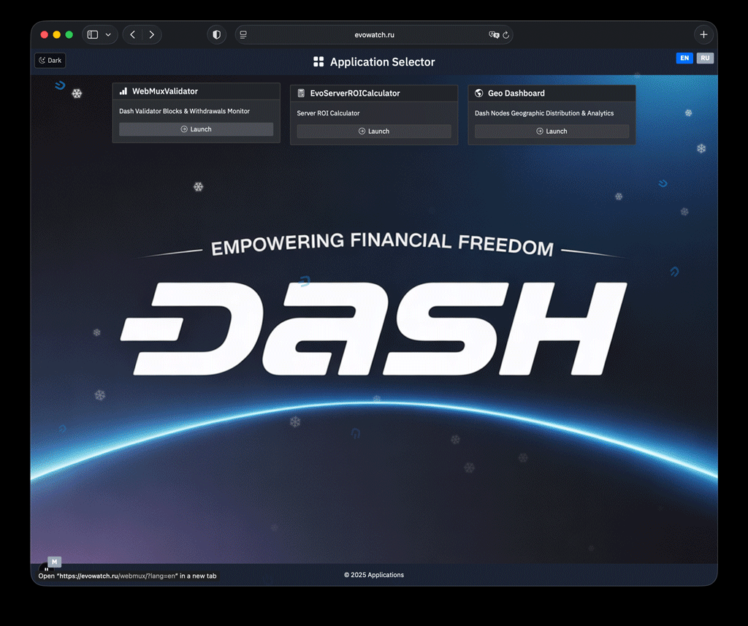
Task: Click the Geo Dashboard globe icon
Action: click(478, 93)
